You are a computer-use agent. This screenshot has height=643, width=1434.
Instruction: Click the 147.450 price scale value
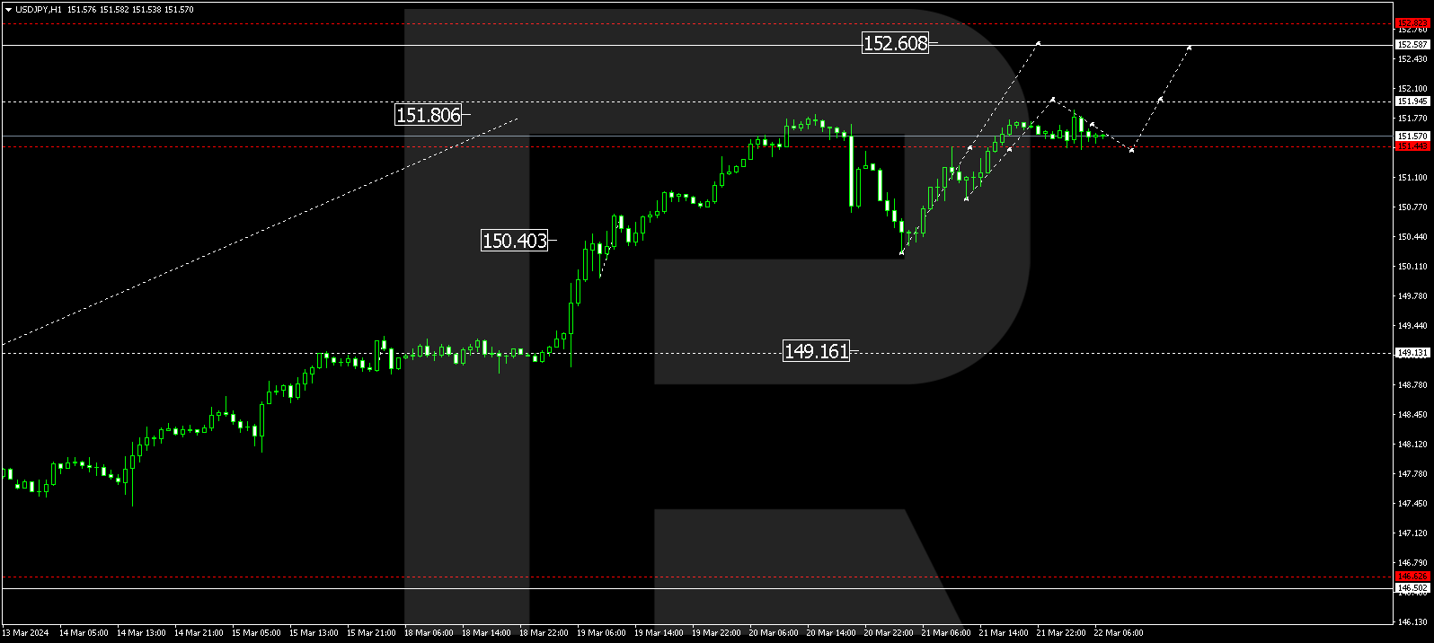coord(1412,504)
